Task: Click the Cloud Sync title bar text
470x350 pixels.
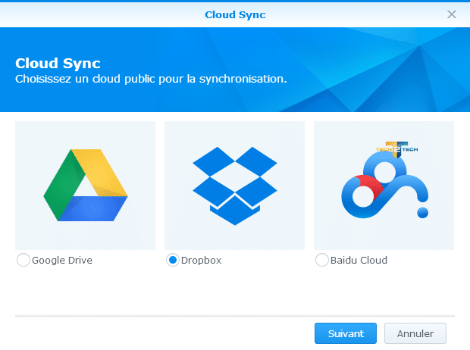Action: coord(235,14)
